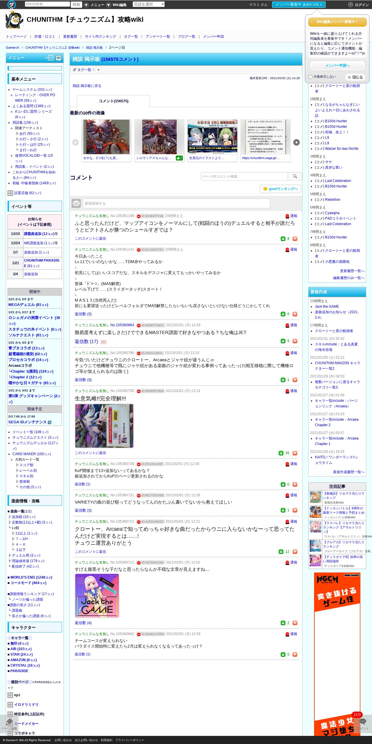Open external link icon beside SEGA IDメンテナンス

pos(50,422)
